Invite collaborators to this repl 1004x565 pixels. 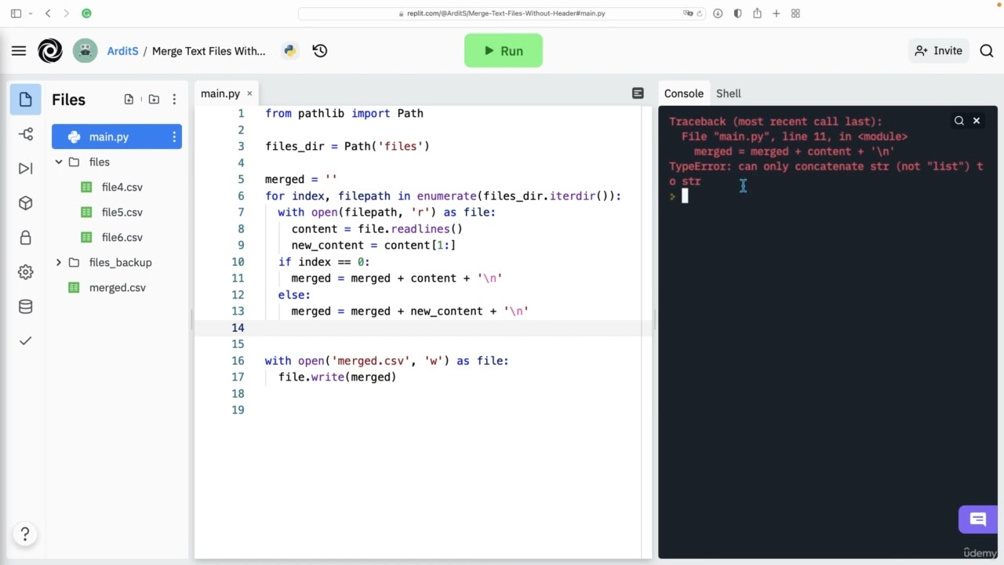click(938, 51)
